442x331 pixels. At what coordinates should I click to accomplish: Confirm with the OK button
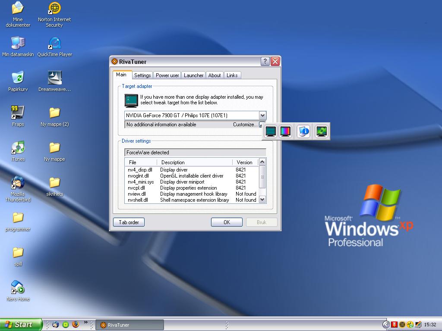click(x=227, y=222)
